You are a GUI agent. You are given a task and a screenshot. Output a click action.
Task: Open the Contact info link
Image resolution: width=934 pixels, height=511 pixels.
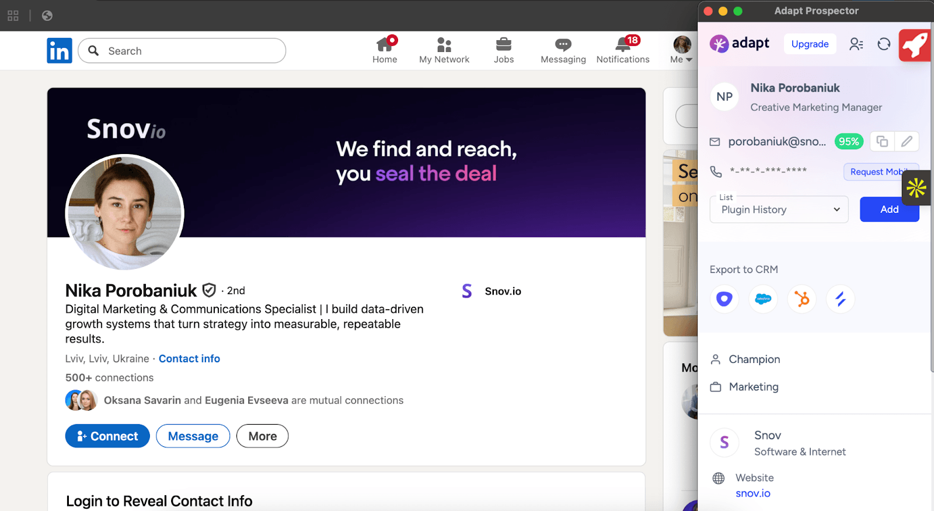(189, 359)
